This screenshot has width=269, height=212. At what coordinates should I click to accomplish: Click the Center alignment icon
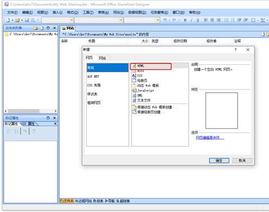click(212, 20)
